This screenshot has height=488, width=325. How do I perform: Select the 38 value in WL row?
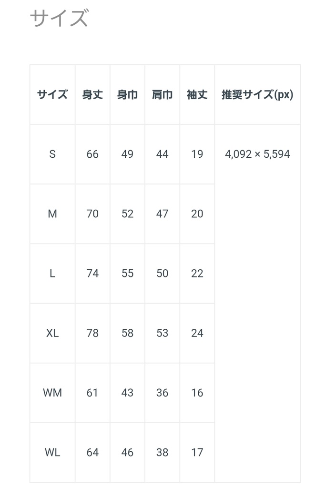pyautogui.click(x=162, y=452)
